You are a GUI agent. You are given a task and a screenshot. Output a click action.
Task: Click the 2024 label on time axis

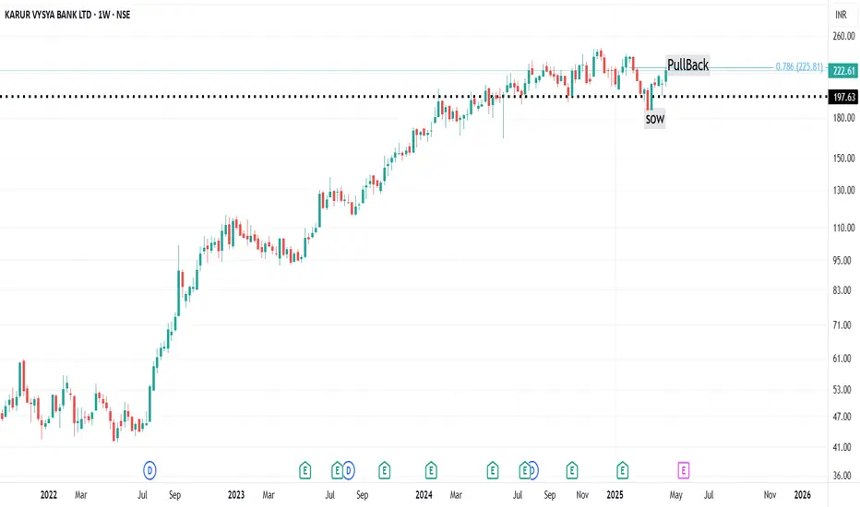pos(424,495)
